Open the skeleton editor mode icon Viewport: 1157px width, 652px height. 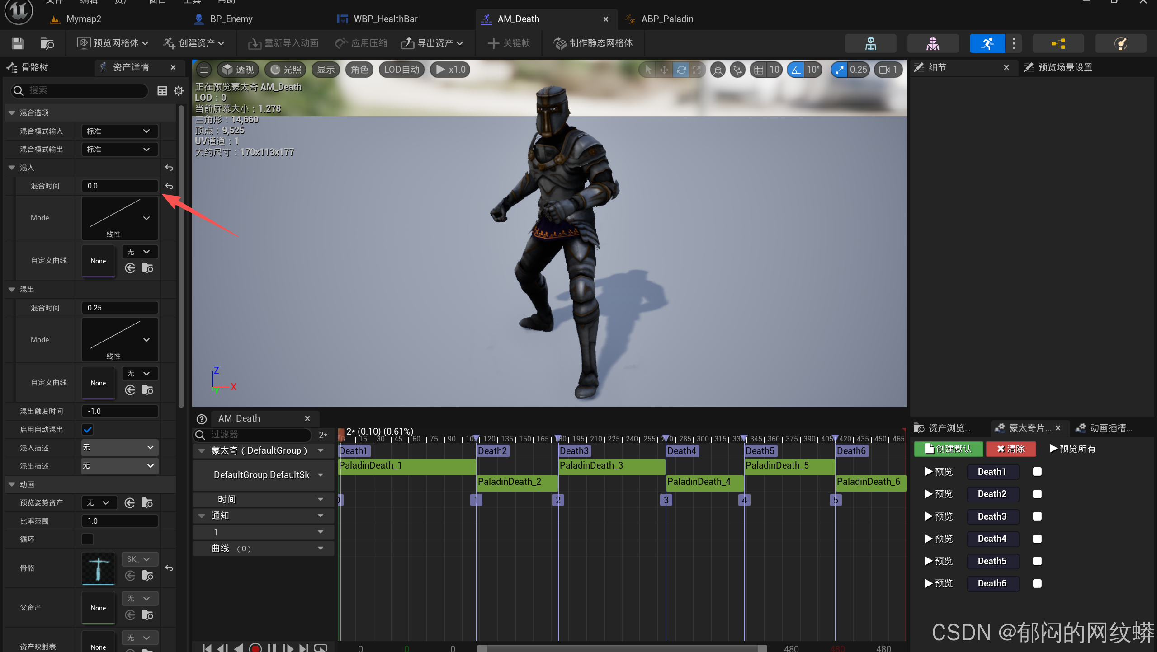[x=870, y=43]
